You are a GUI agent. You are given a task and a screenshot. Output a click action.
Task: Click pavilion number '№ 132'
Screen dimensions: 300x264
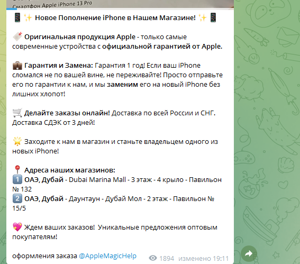click(22, 189)
